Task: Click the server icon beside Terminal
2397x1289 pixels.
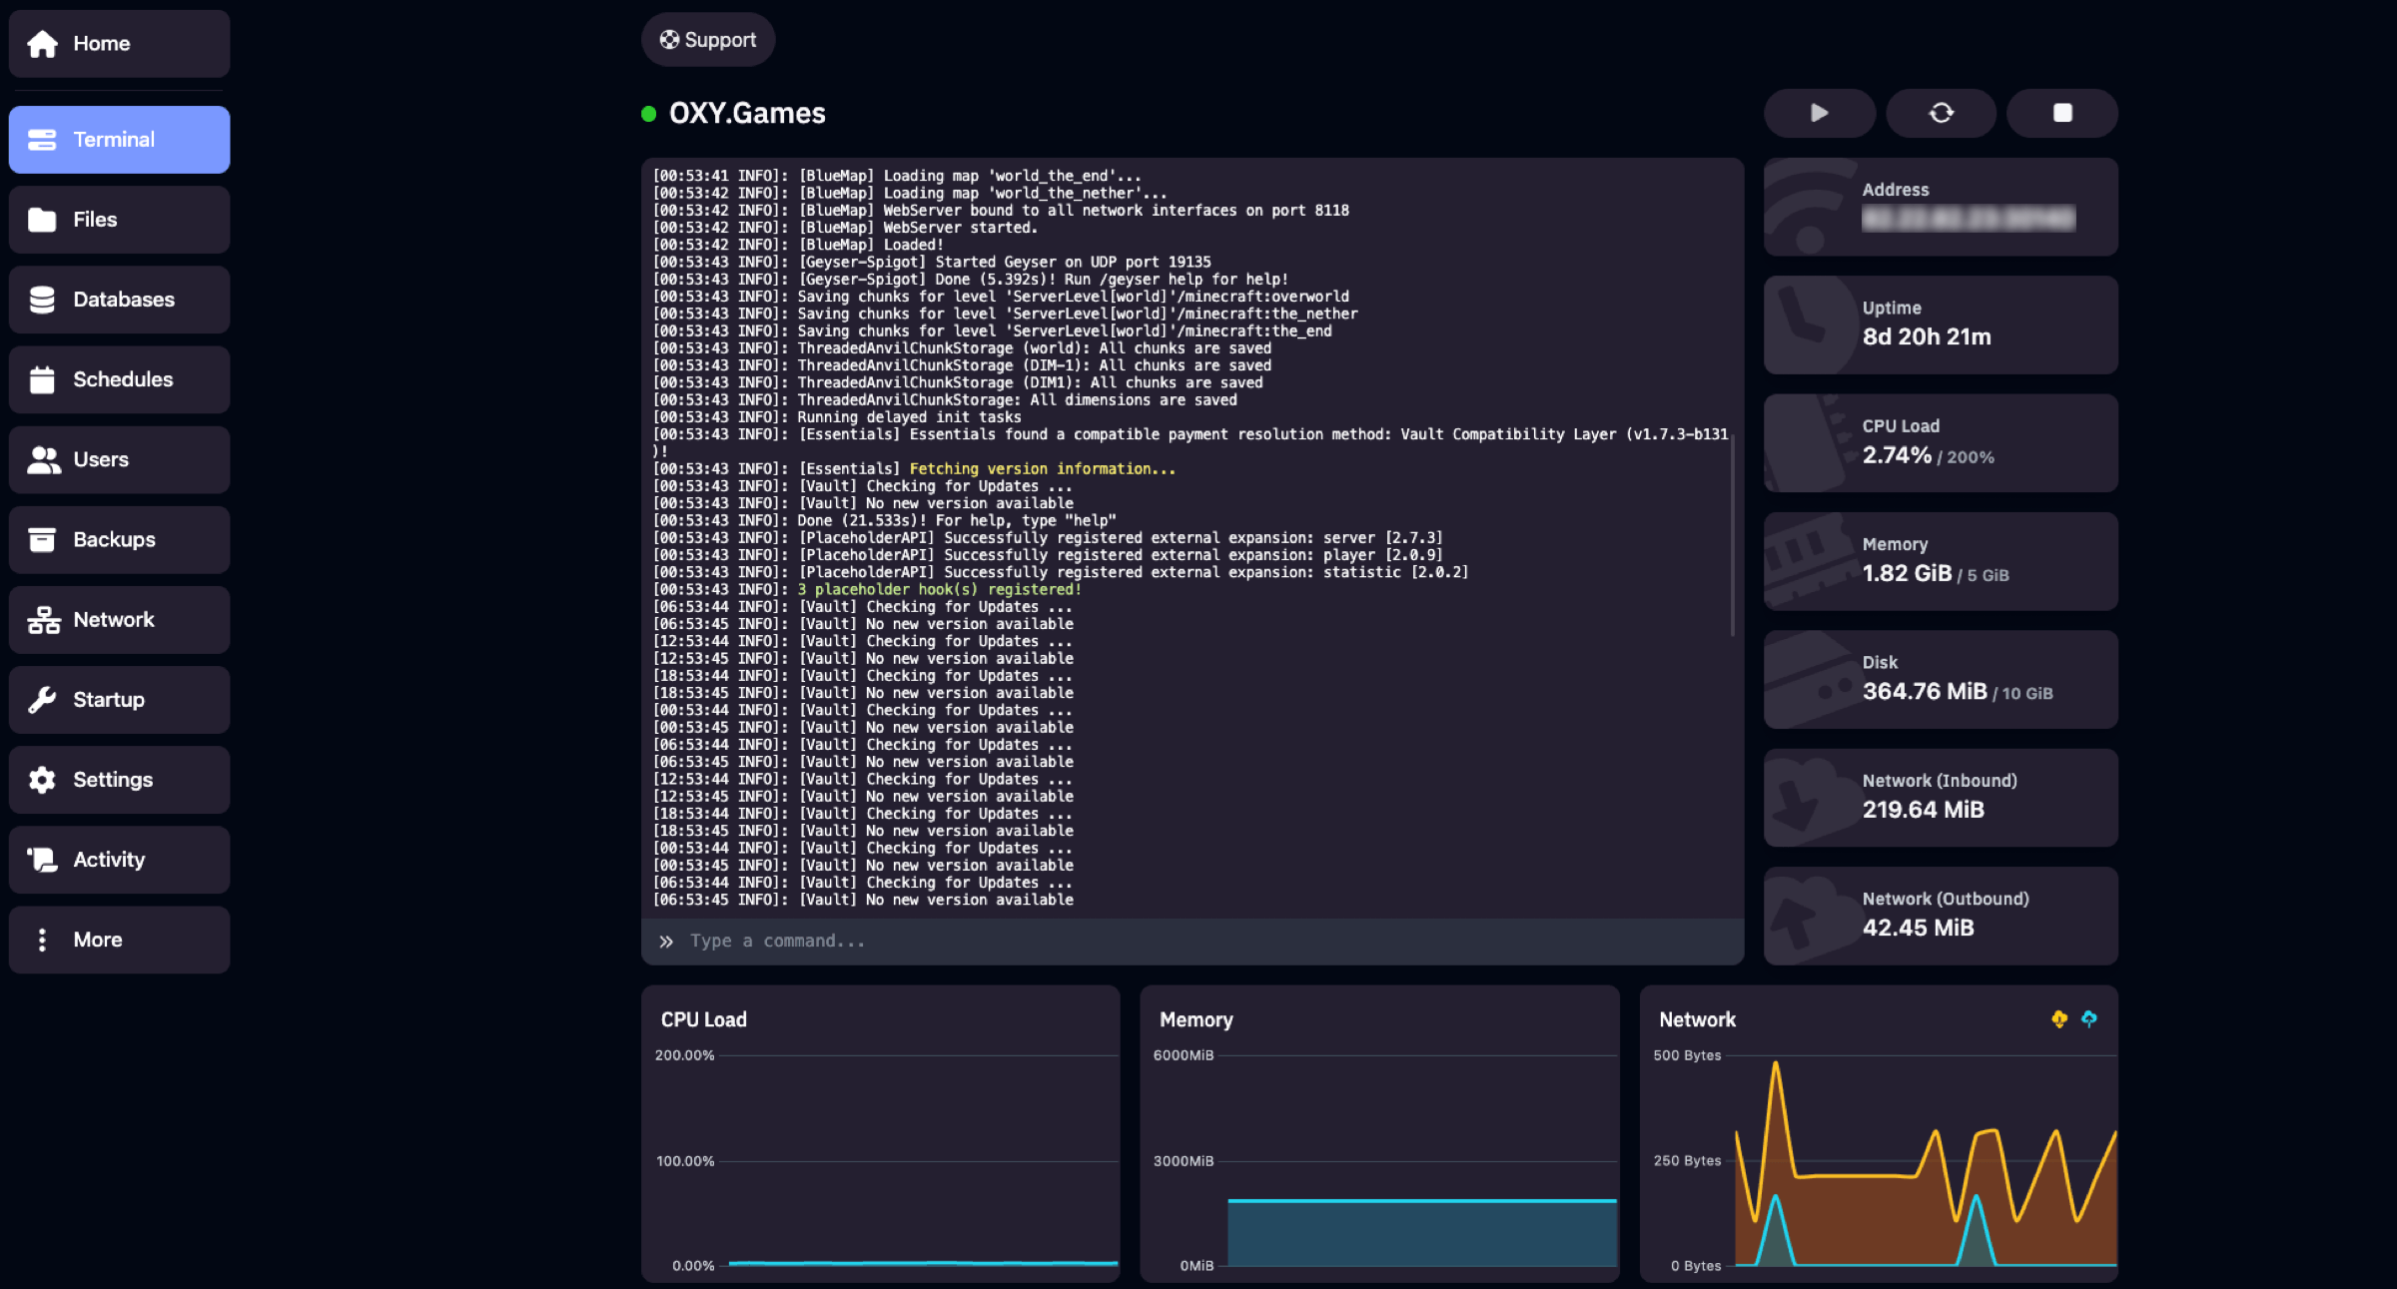Action: click(x=42, y=140)
